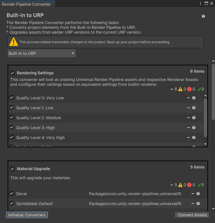The height and width of the screenshot is (223, 215).
Task: Toggle the Rendering Settings converter checkbox
Action: click(12, 73)
